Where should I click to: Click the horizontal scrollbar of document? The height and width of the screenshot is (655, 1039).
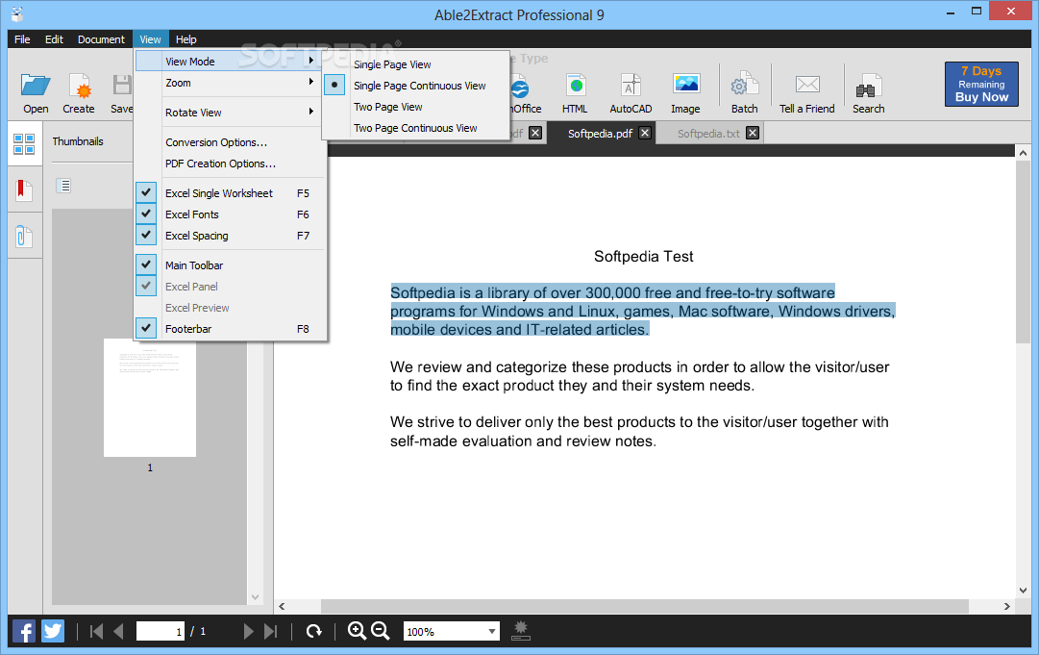point(644,606)
